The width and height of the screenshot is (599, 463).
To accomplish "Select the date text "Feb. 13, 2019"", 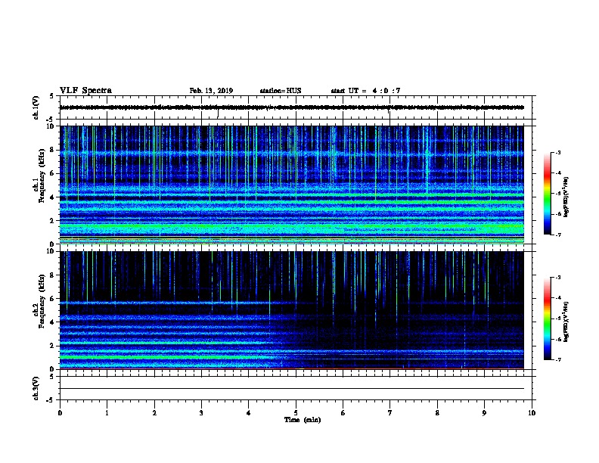I will [211, 91].
